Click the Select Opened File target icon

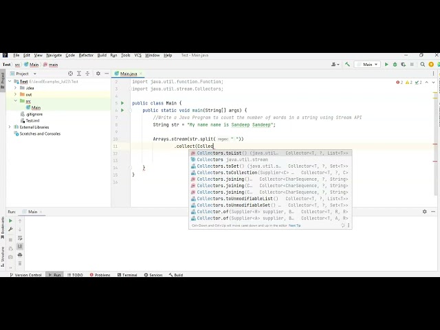[70, 74]
